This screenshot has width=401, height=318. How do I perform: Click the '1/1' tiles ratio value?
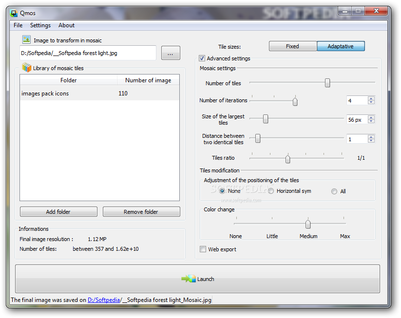361,158
